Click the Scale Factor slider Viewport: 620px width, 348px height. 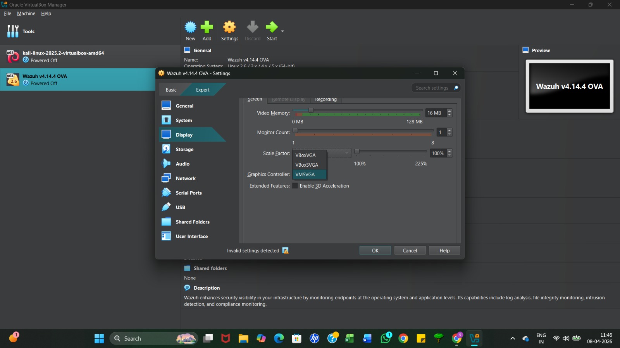tap(391, 152)
